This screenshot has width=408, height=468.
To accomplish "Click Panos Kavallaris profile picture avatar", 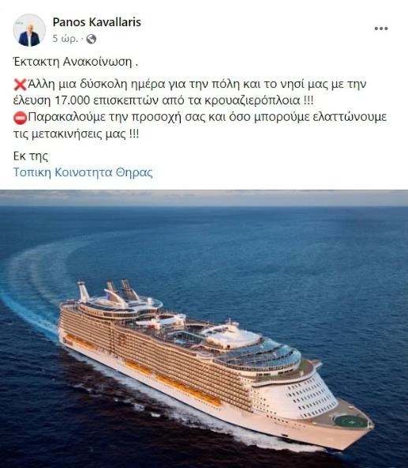I will tap(29, 30).
